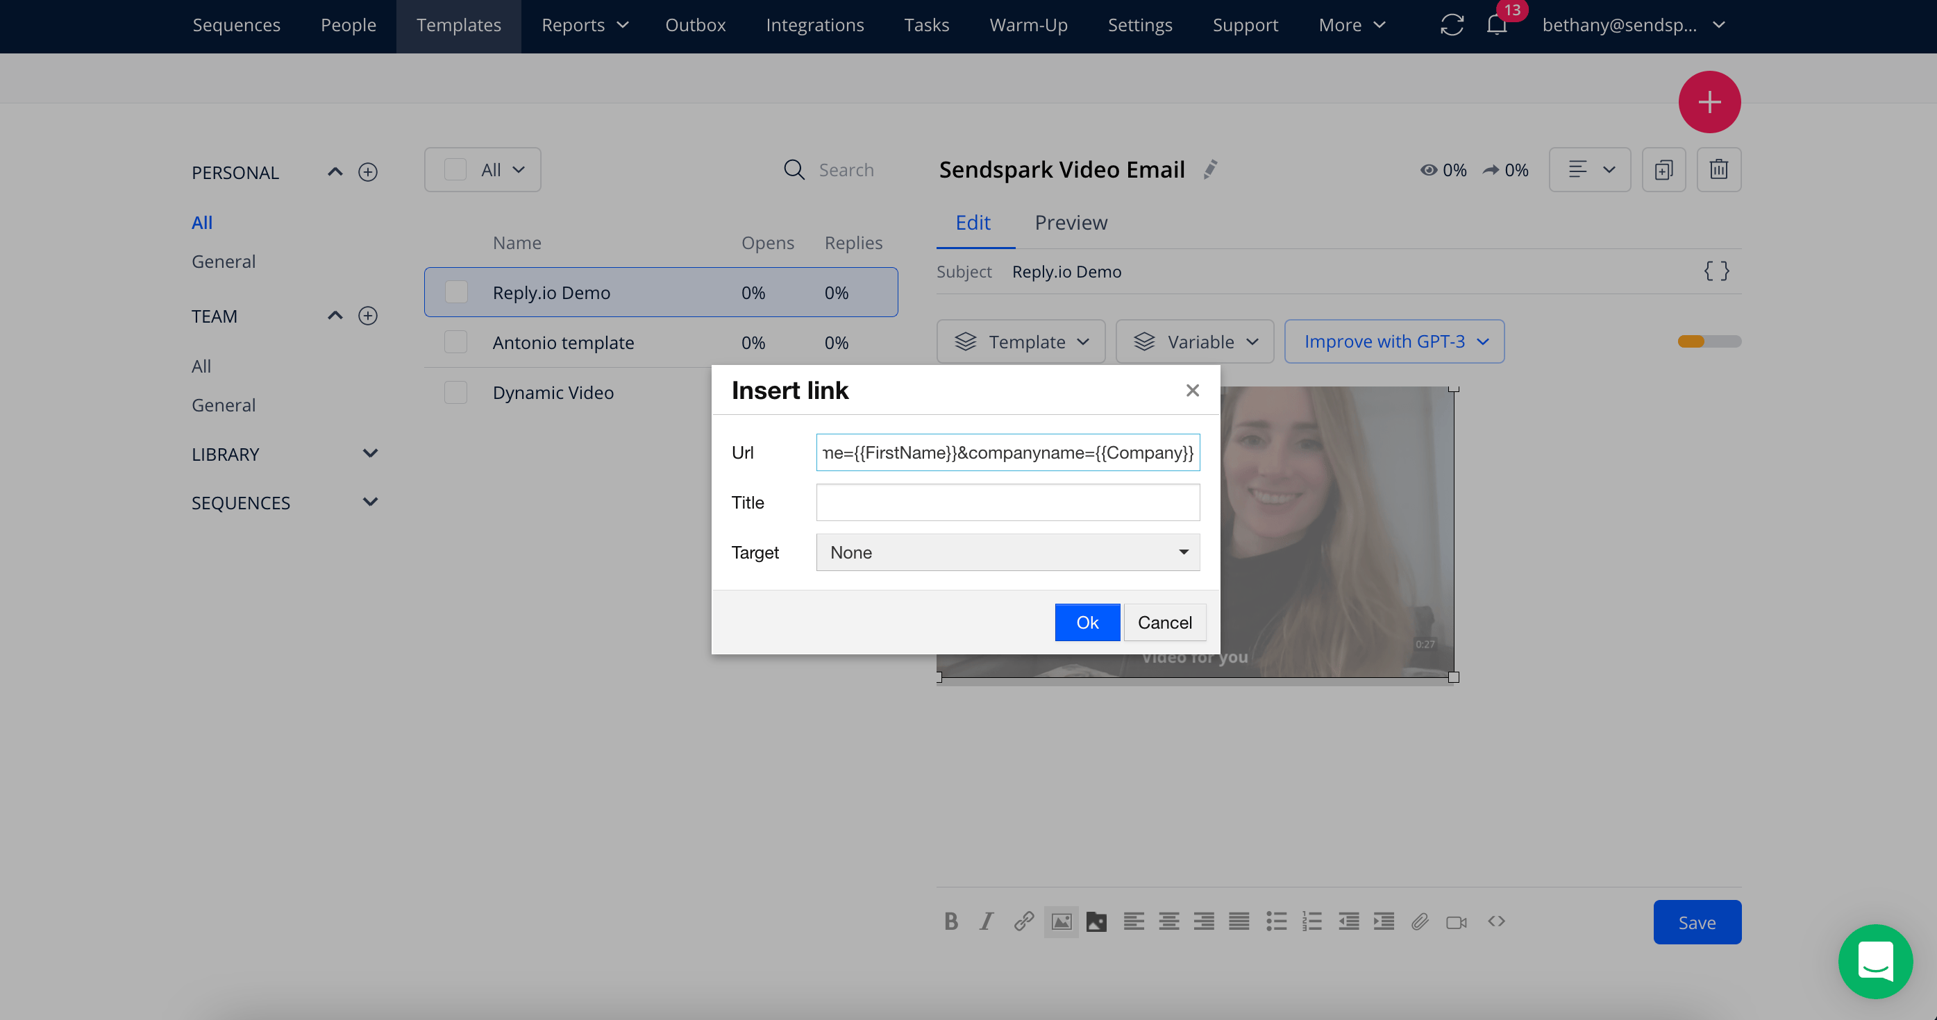Insert a numbered list
The width and height of the screenshot is (1937, 1020).
point(1312,921)
